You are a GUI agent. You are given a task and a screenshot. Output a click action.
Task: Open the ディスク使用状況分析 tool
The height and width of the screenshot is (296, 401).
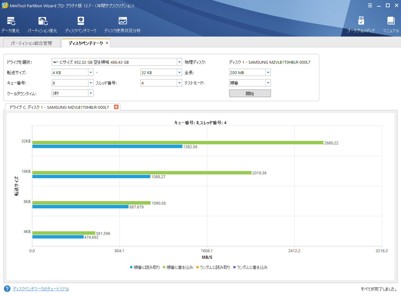point(122,25)
